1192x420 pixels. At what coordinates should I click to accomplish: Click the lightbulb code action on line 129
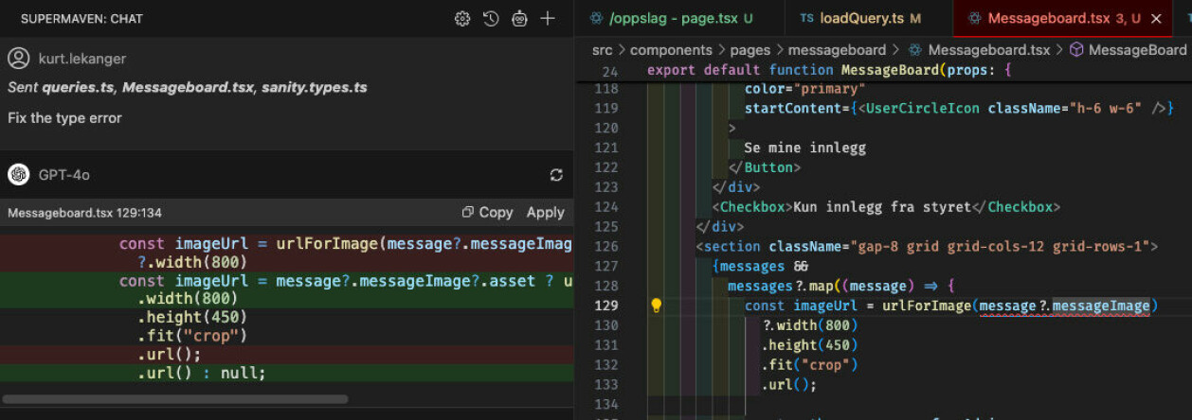[656, 306]
